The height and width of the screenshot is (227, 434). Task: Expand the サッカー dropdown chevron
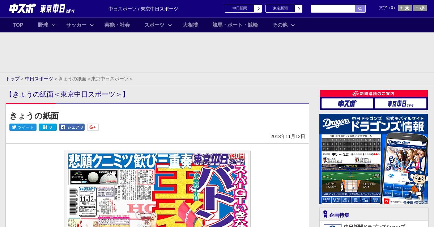[92, 25]
